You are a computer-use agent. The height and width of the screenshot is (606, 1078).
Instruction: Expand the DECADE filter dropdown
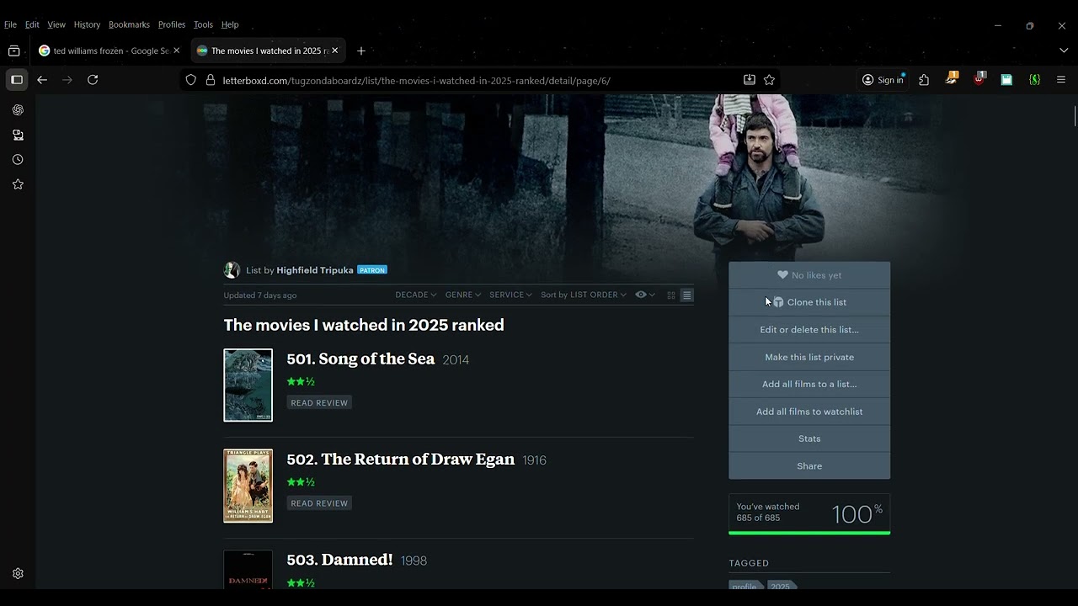(416, 295)
